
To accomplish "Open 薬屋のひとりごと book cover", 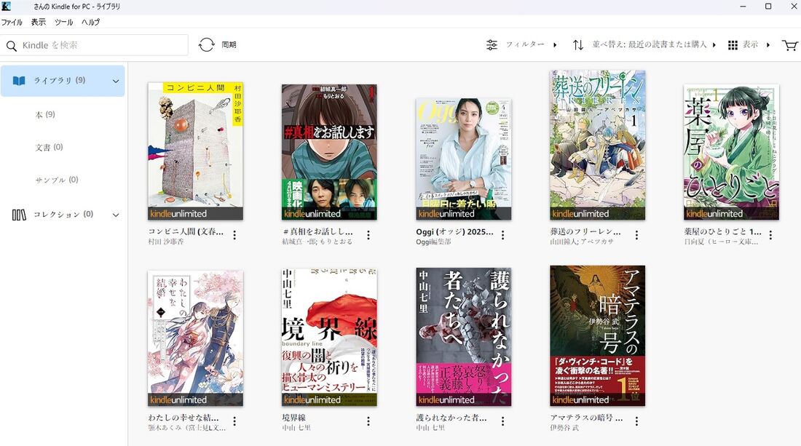I will tap(731, 152).
